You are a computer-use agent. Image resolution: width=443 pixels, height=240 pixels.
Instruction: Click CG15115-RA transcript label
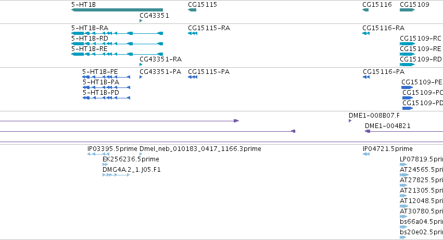(209, 28)
